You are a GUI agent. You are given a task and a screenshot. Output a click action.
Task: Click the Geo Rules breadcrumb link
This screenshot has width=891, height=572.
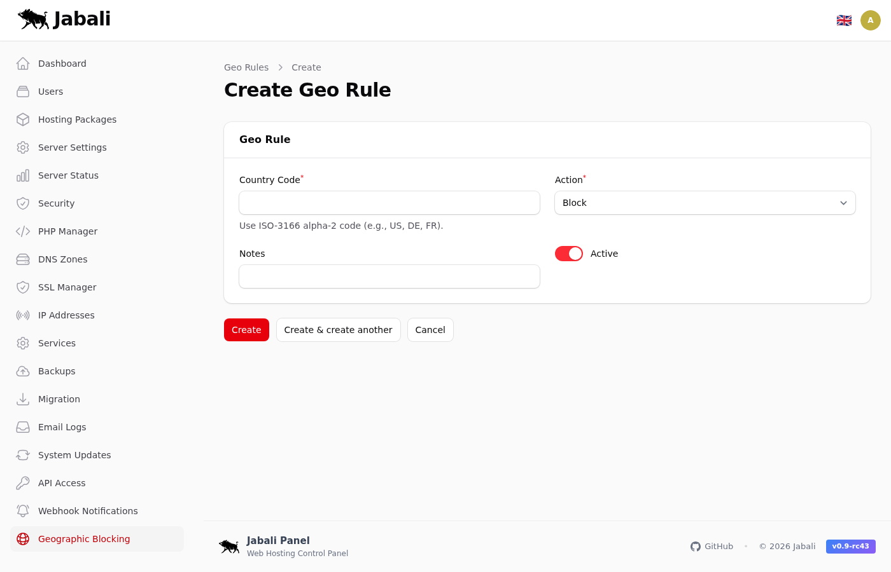(246, 67)
